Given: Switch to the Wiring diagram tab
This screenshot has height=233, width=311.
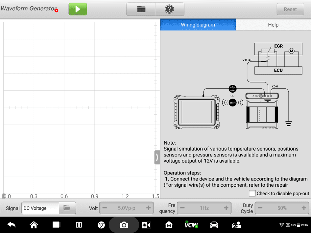Looking at the screenshot, I should pyautogui.click(x=198, y=25).
